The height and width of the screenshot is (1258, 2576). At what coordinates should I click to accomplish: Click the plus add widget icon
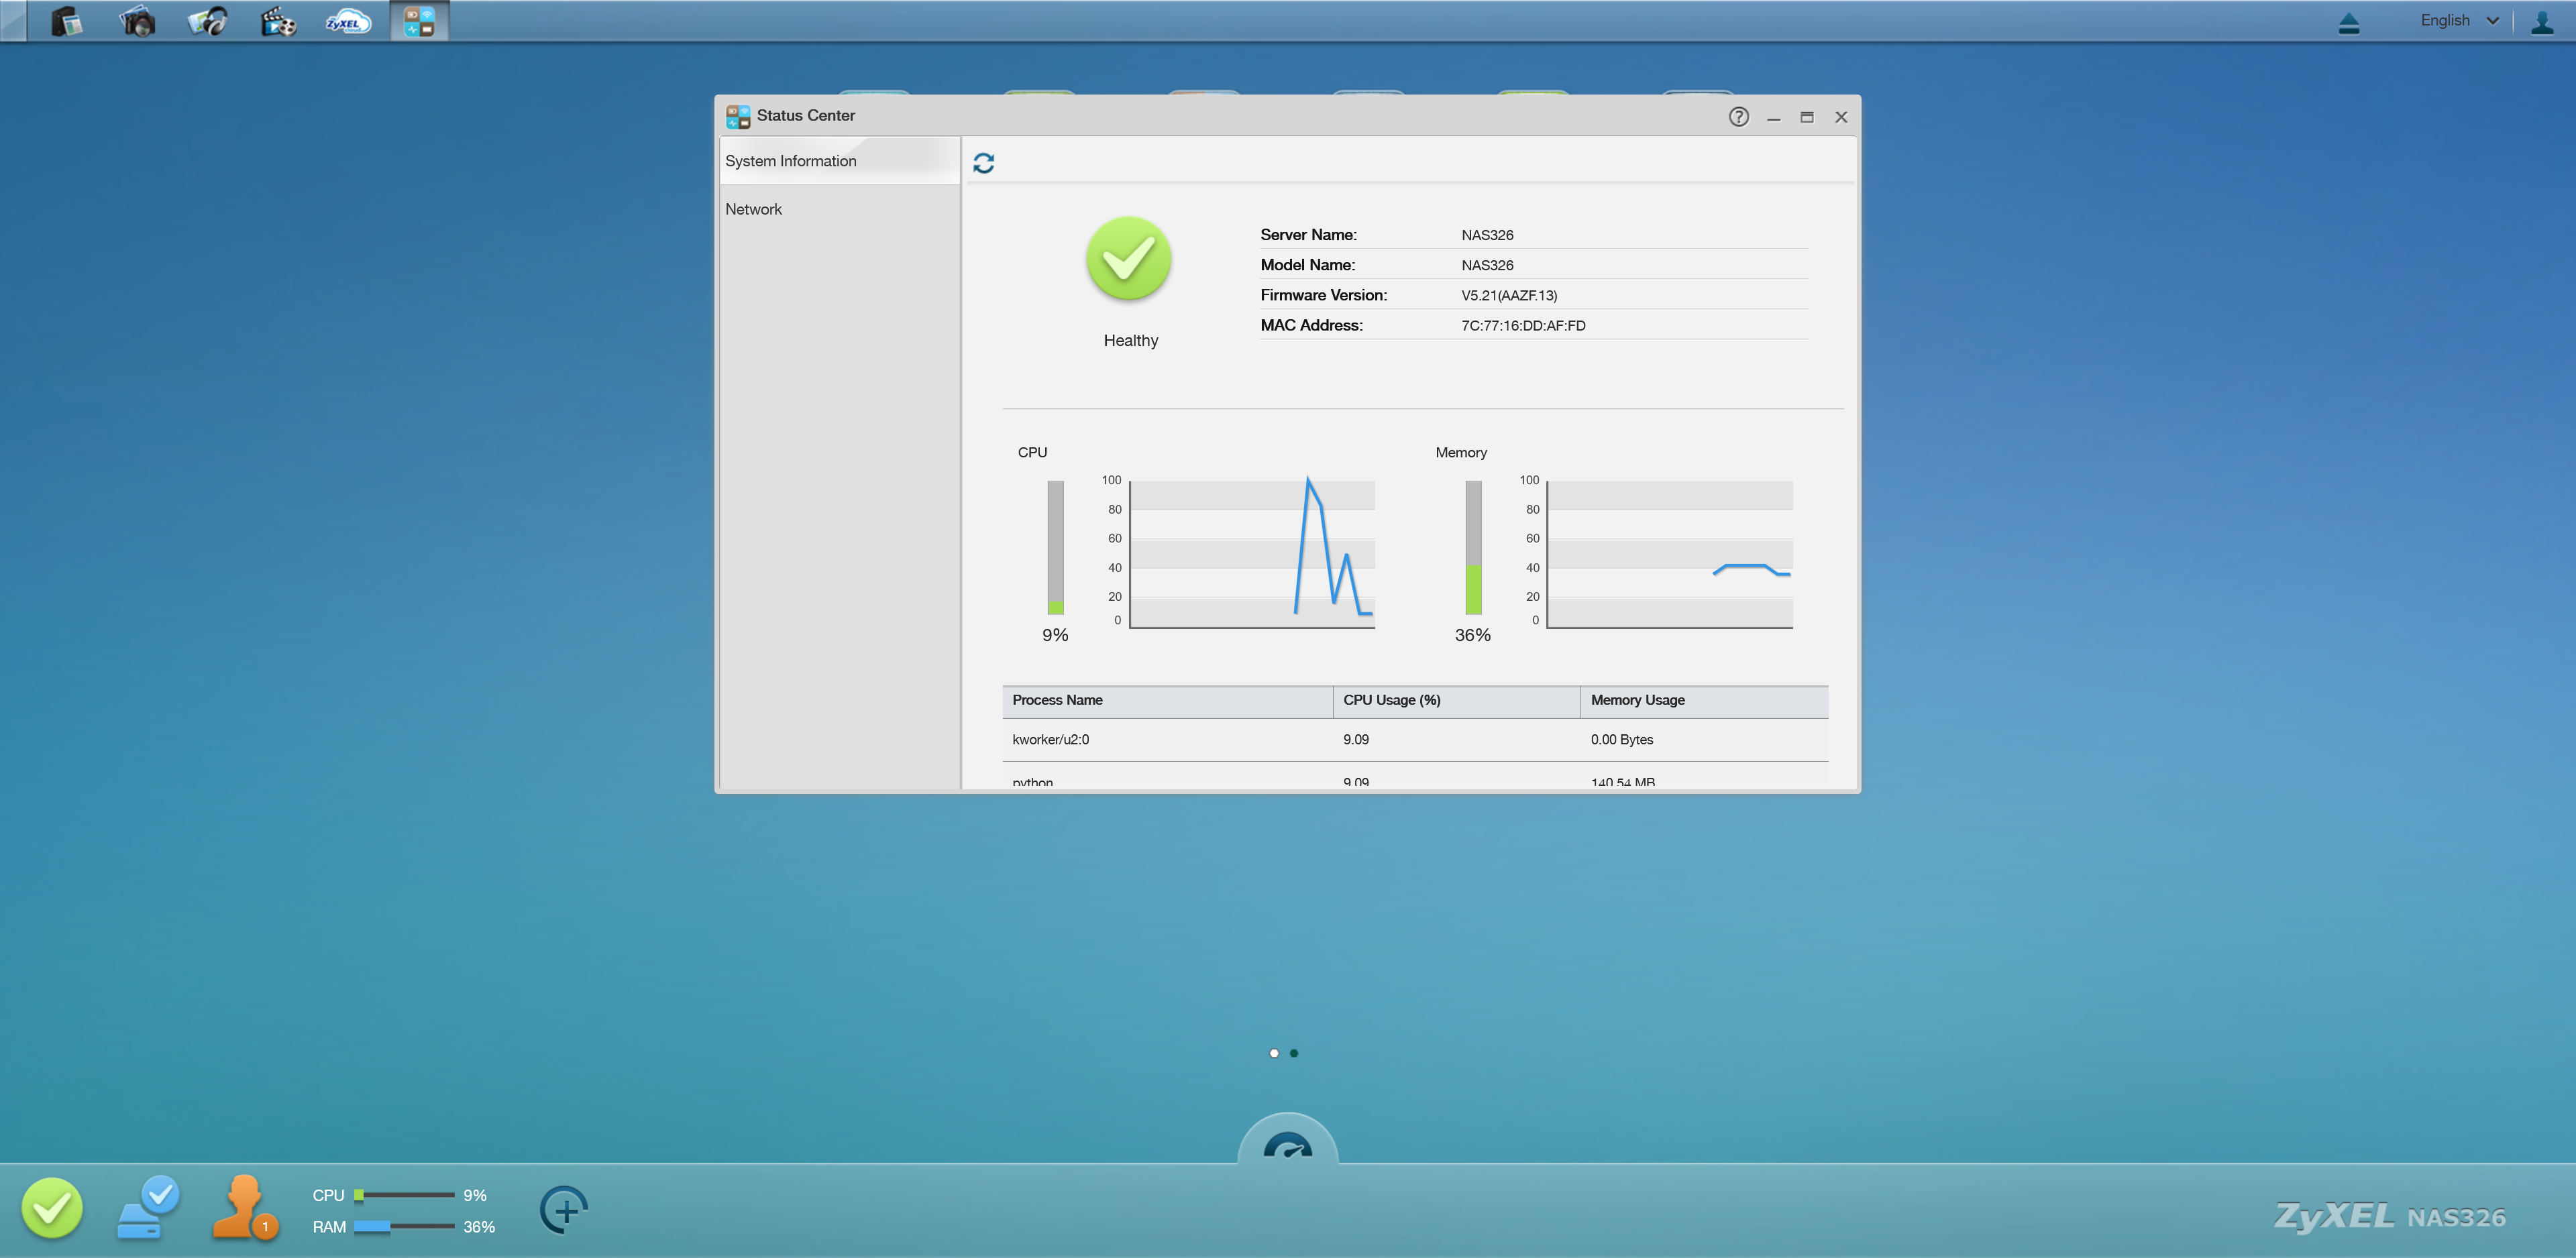pos(564,1210)
